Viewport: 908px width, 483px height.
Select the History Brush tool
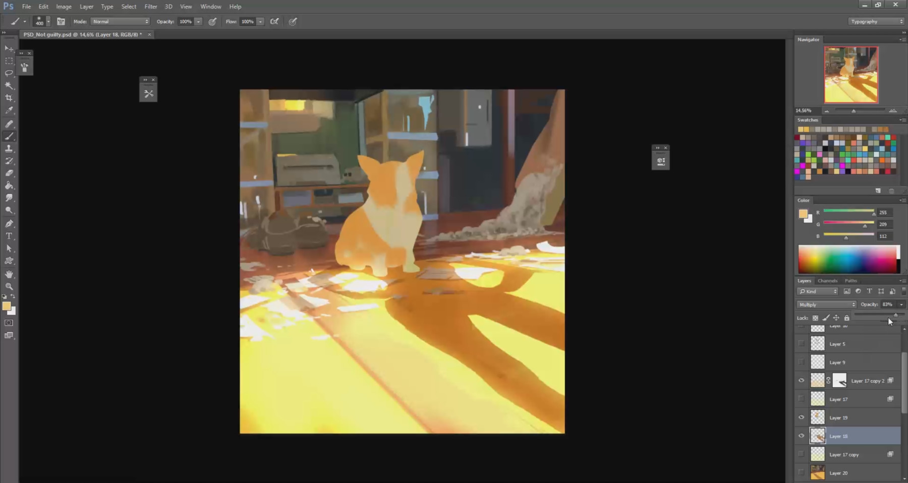[x=9, y=161]
